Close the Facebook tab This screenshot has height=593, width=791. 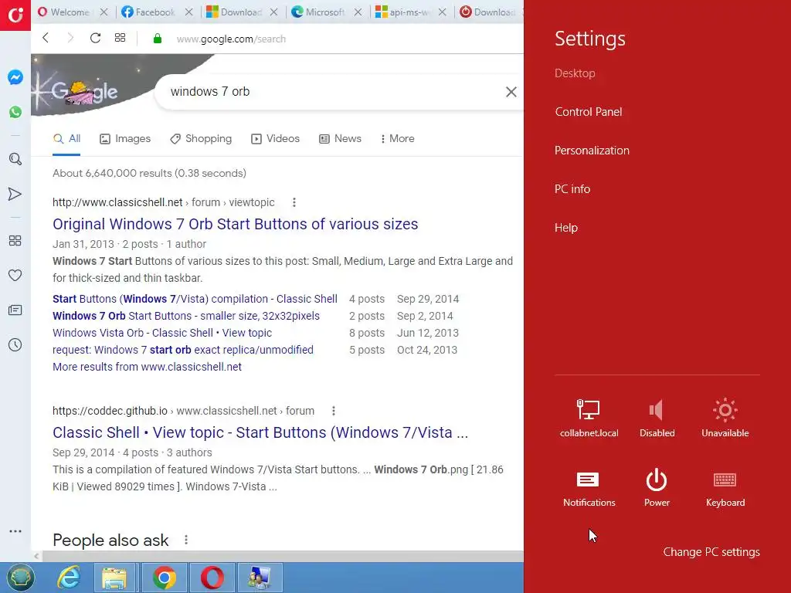pos(188,12)
